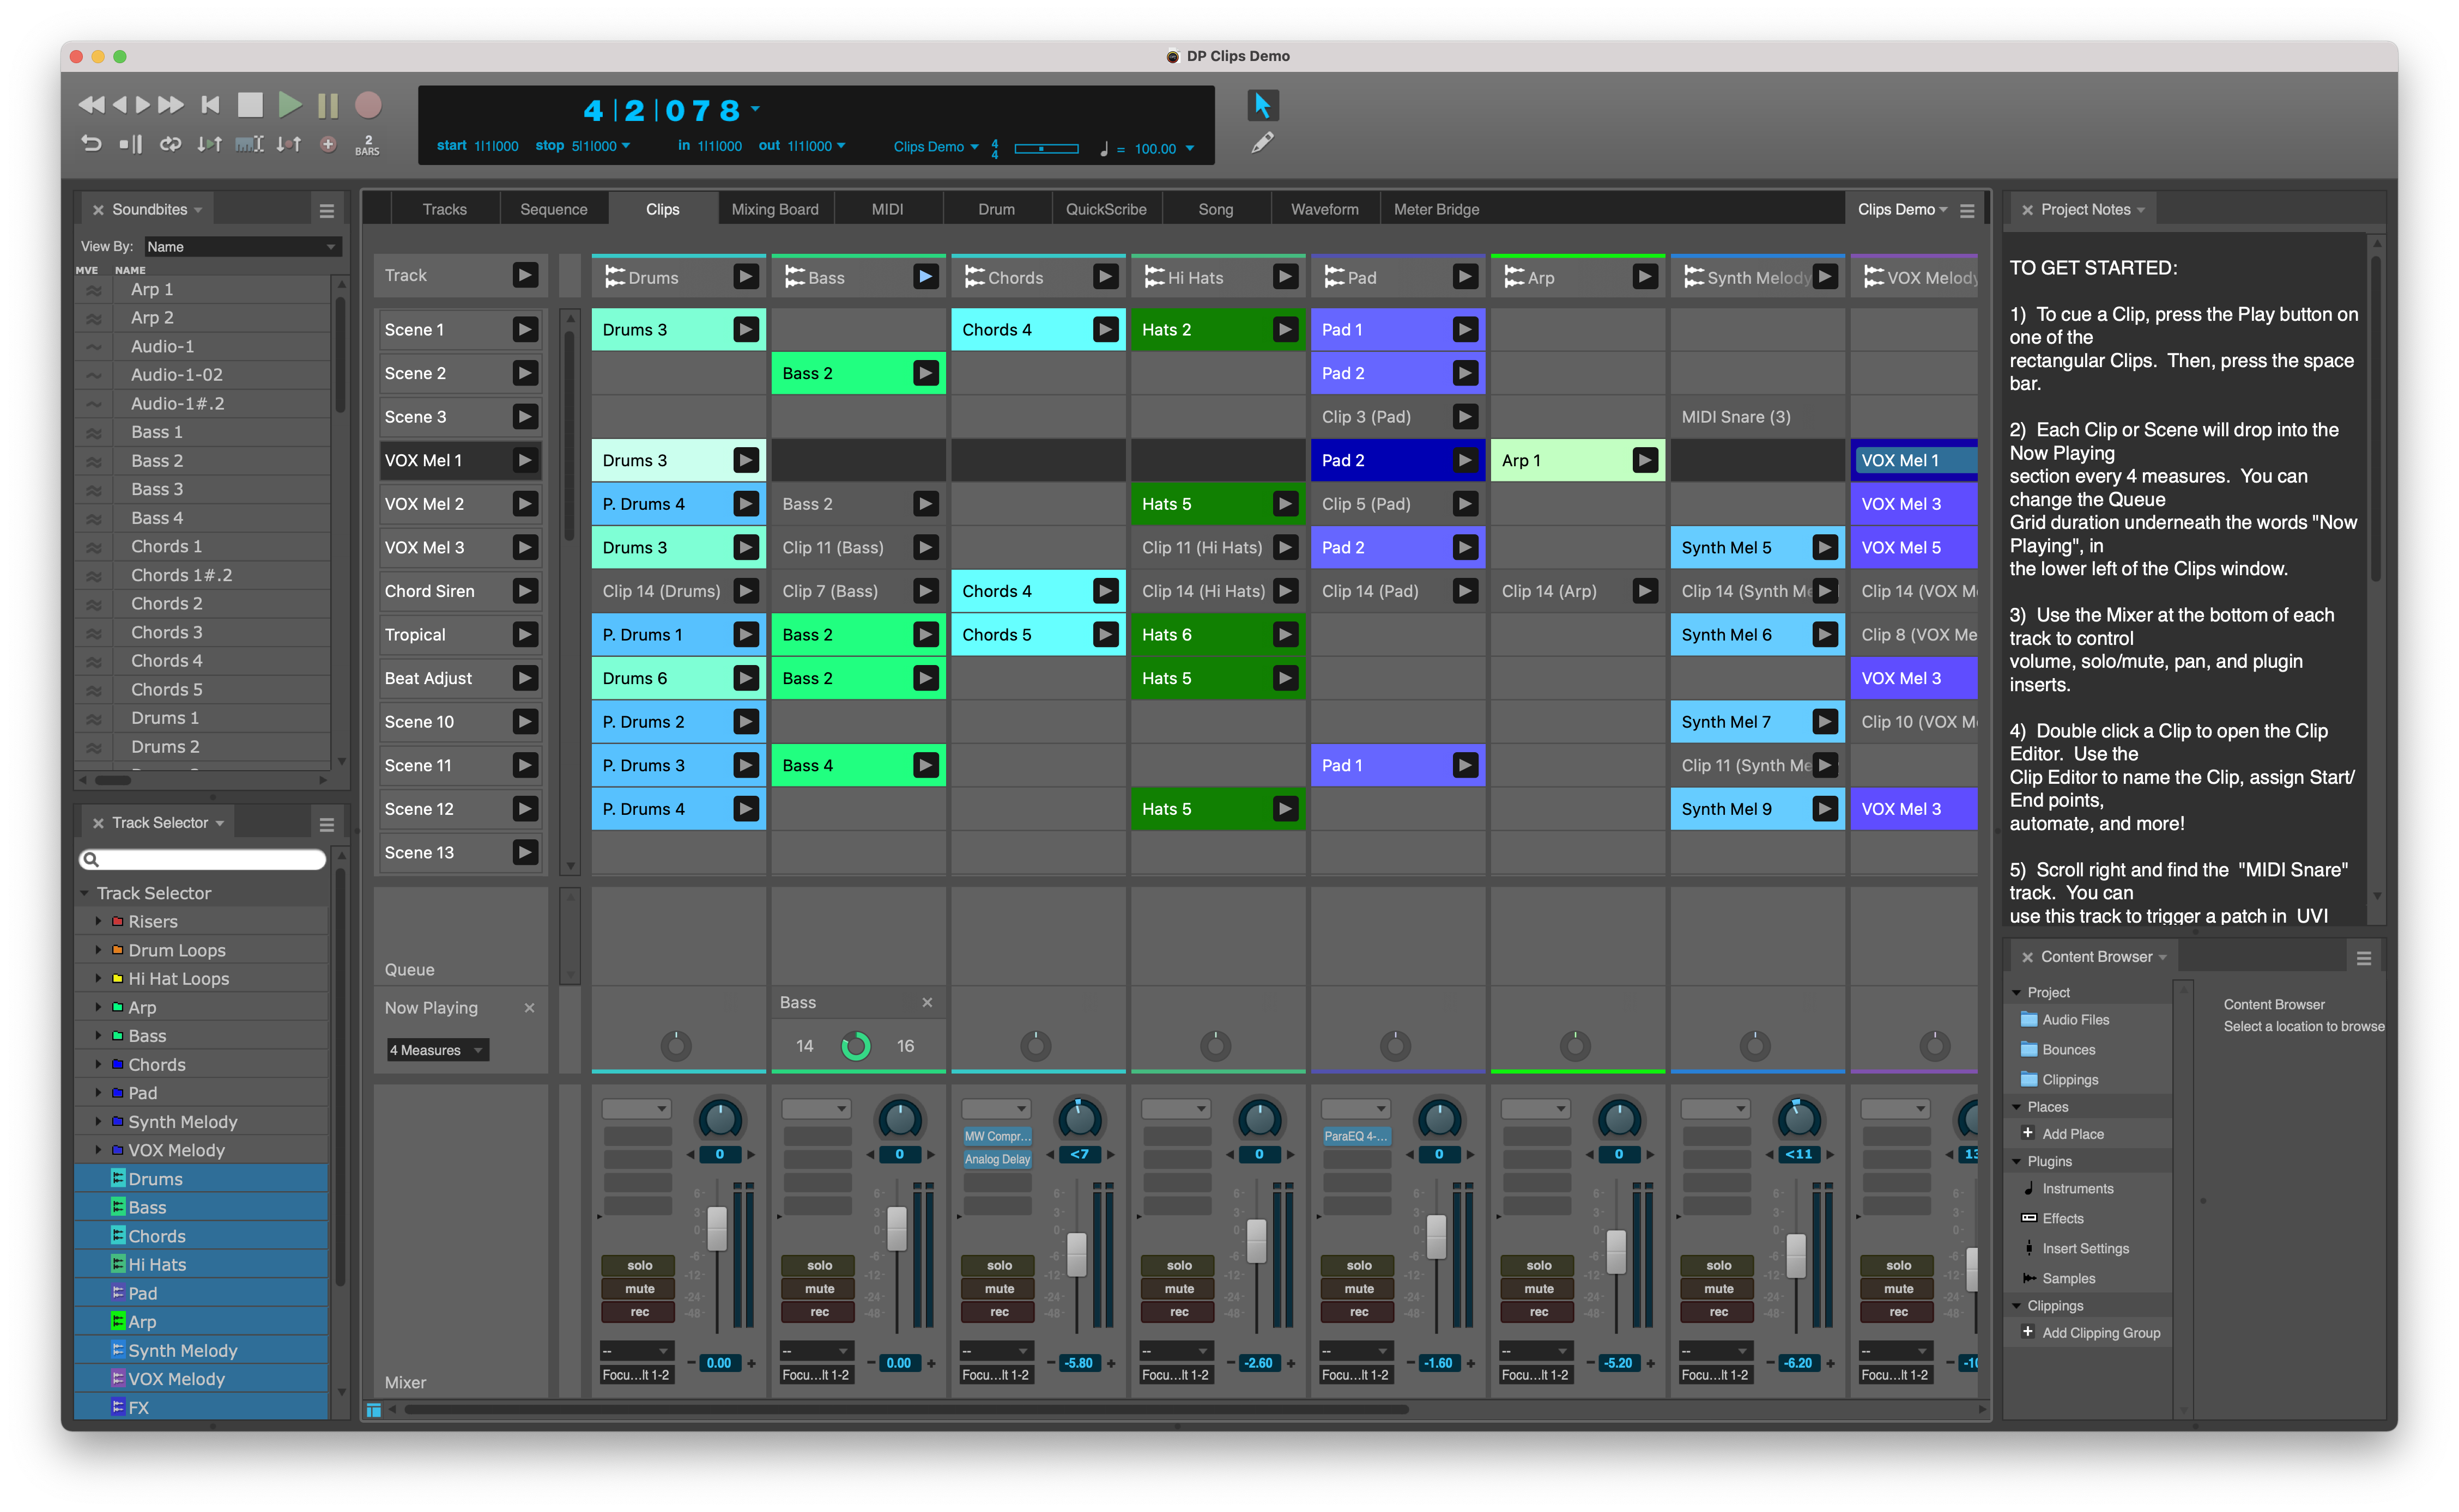Cue the Chords 5 clip play button
The height and width of the screenshot is (1512, 2459).
tap(1105, 634)
